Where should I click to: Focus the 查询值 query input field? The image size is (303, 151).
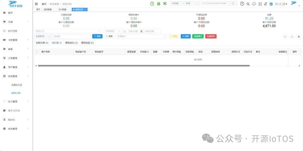[x=71, y=36]
